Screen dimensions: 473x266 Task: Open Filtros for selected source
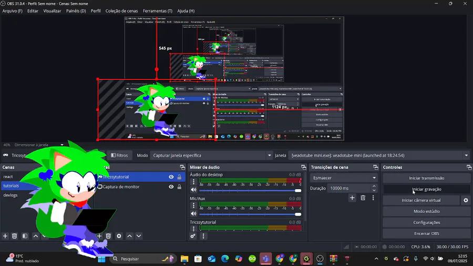coord(119,155)
